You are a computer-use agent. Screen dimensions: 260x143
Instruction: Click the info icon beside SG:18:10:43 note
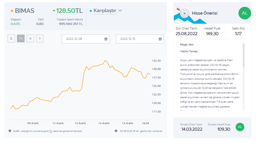(116, 131)
